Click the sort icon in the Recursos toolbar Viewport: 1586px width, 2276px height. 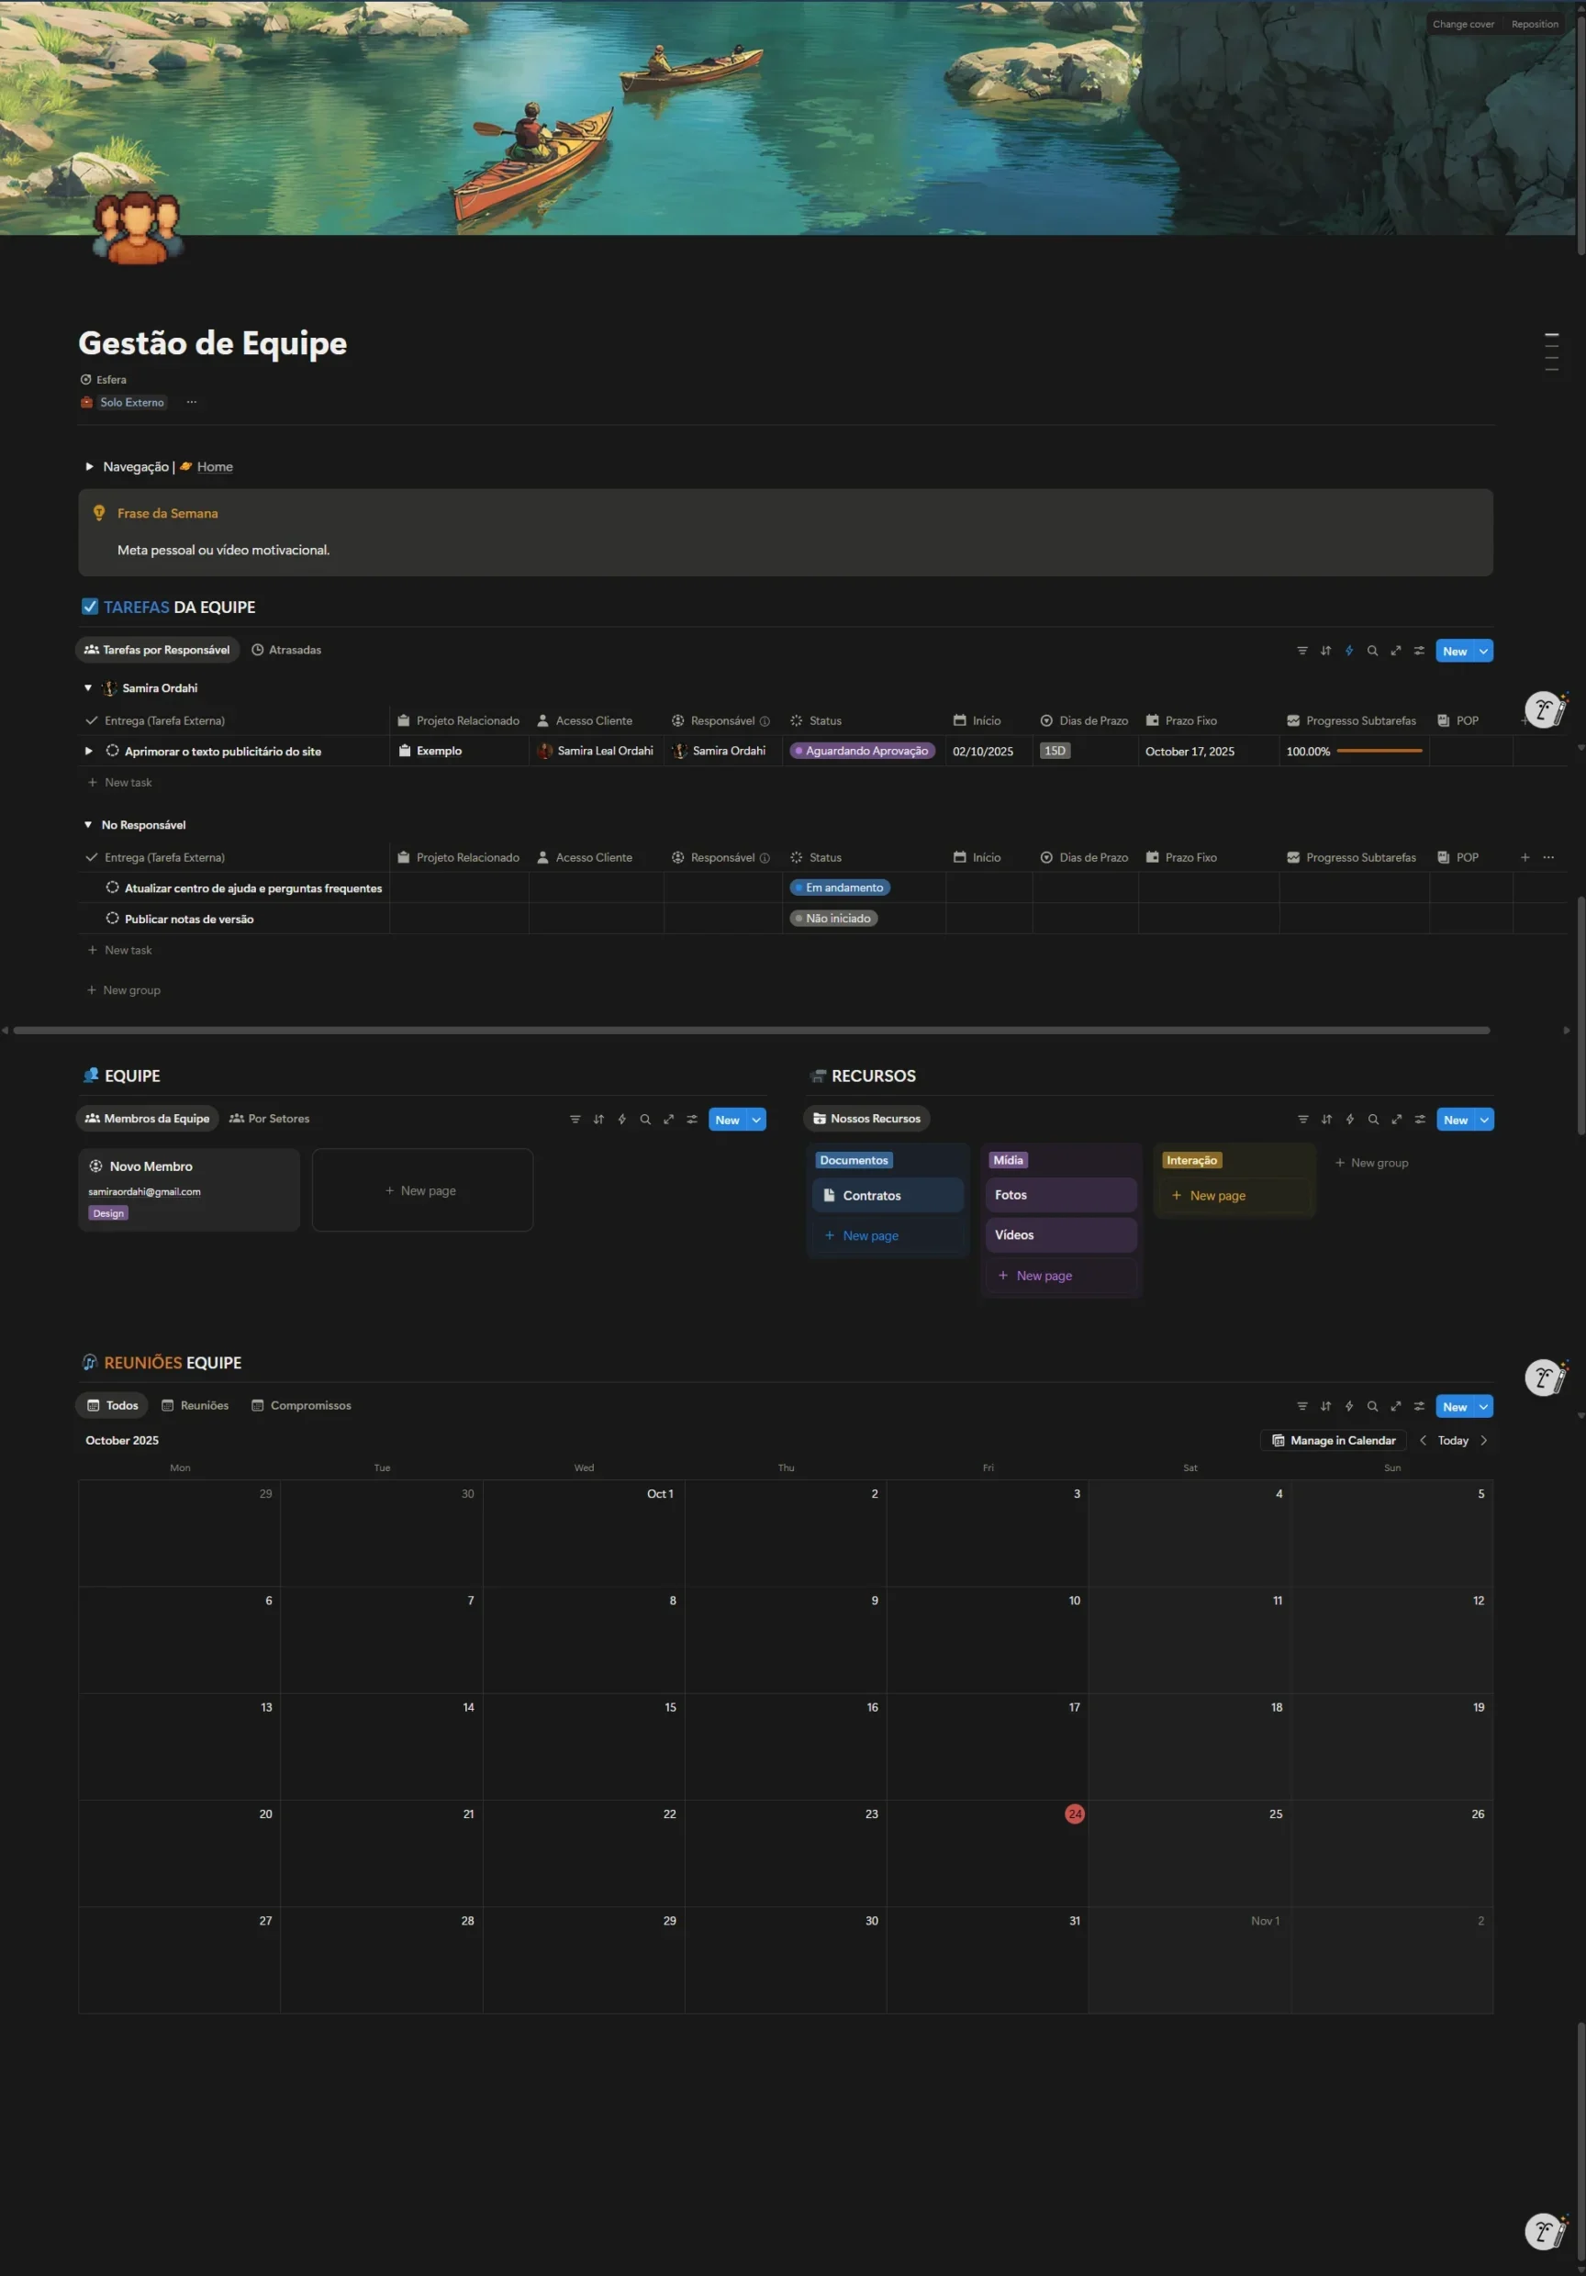tap(1326, 1119)
